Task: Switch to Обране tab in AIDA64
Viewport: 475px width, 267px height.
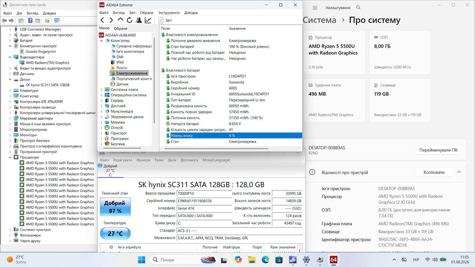Action: pyautogui.click(x=121, y=29)
